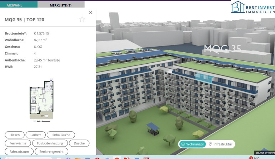Click the Bestinvest Immobilien logo
The height and width of the screenshot is (159, 275).
(252, 7)
